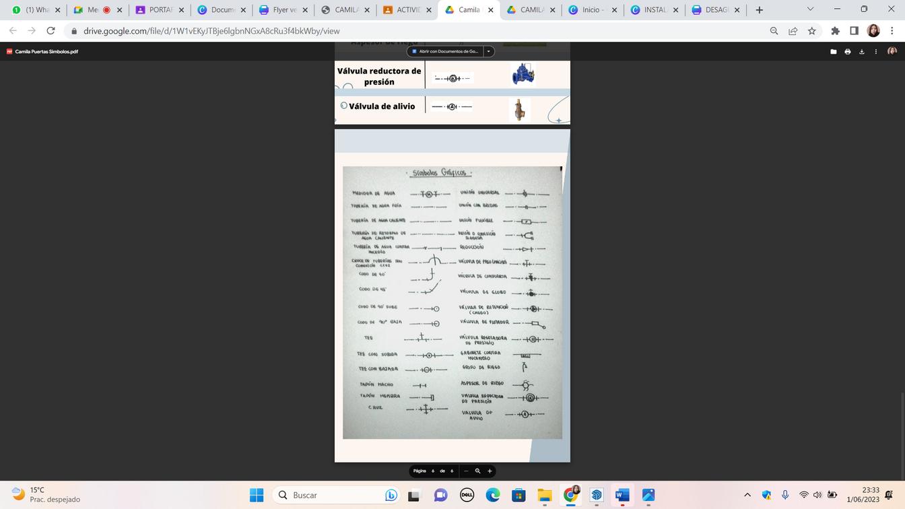Share this page from the address bar

point(793,31)
